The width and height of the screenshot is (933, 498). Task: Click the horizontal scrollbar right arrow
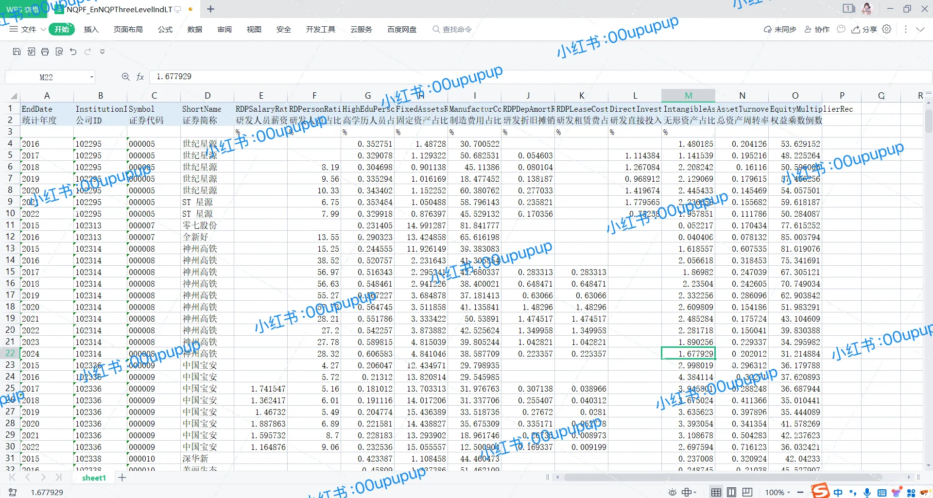pyautogui.click(x=909, y=477)
